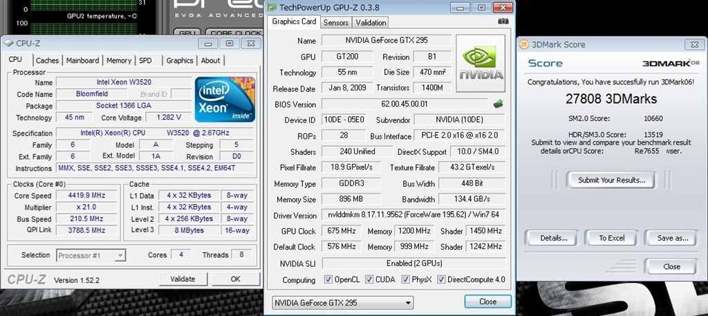The height and width of the screenshot is (316, 708).
Task: Select the Graphics Card tab in GPU-Z
Action: pos(294,21)
